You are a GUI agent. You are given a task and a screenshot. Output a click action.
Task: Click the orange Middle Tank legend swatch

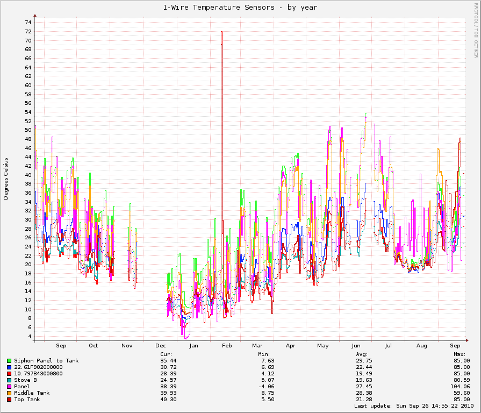(9, 393)
